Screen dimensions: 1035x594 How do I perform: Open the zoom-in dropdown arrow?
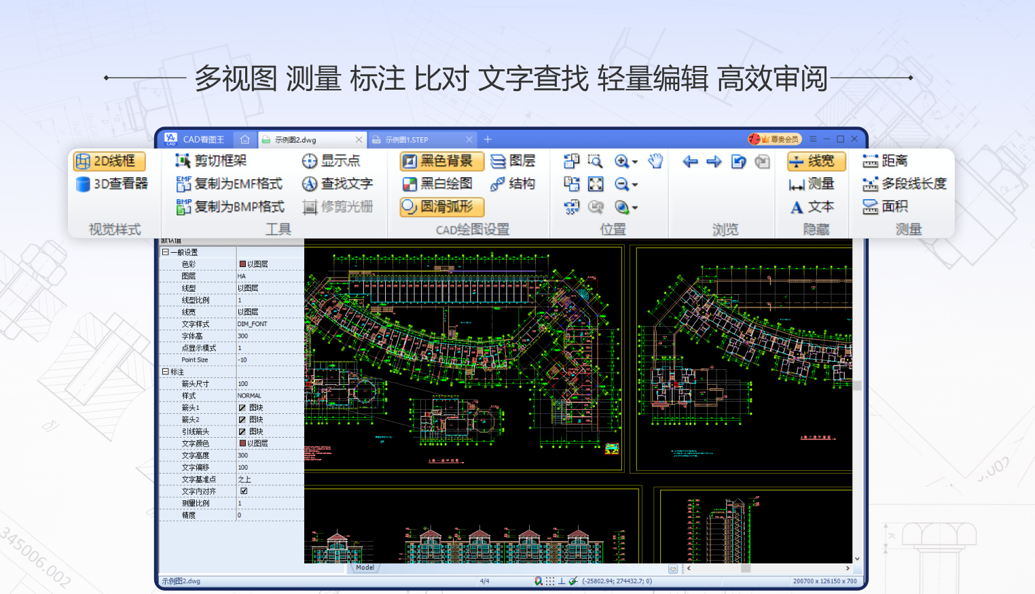pyautogui.click(x=635, y=162)
